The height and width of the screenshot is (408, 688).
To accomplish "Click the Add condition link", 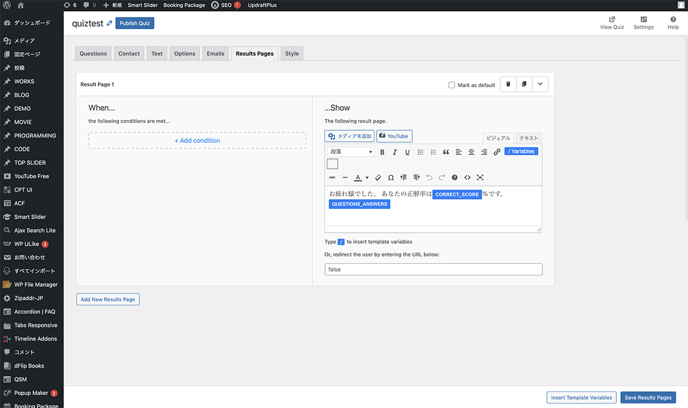I will tap(197, 141).
